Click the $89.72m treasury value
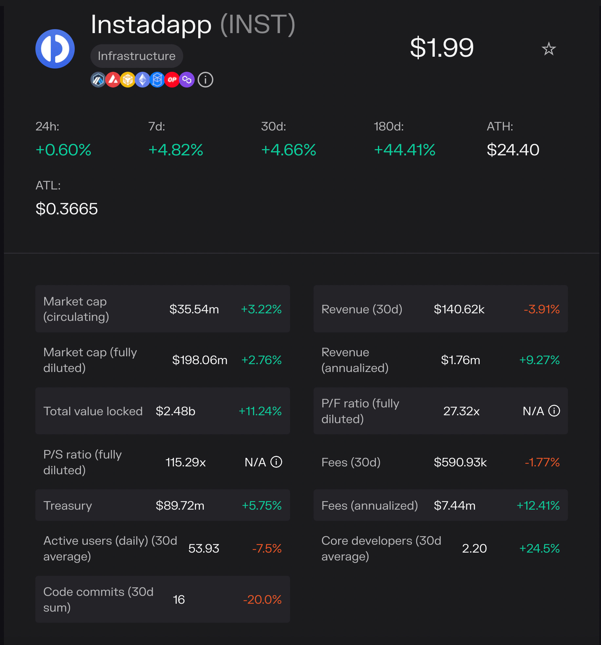 (x=180, y=505)
